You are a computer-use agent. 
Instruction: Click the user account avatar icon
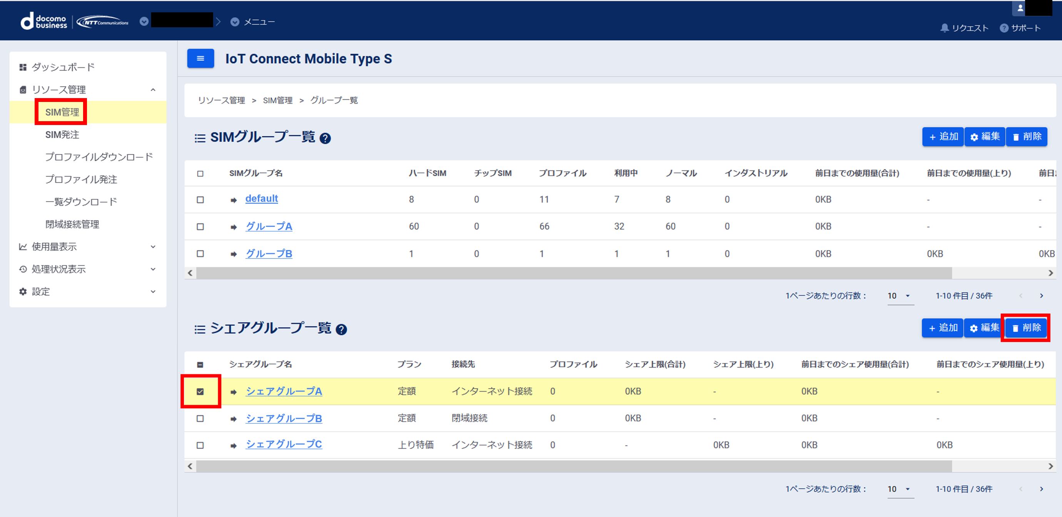point(1020,8)
